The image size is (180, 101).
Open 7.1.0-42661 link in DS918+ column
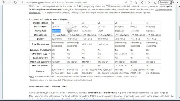coord(61,35)
